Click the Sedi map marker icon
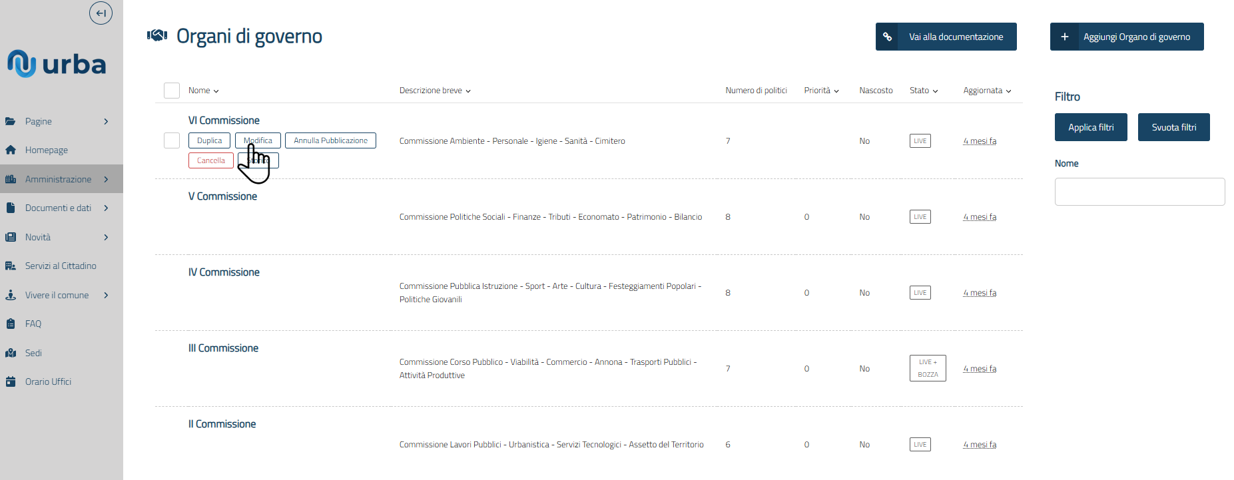The height and width of the screenshot is (480, 1234). click(x=11, y=353)
